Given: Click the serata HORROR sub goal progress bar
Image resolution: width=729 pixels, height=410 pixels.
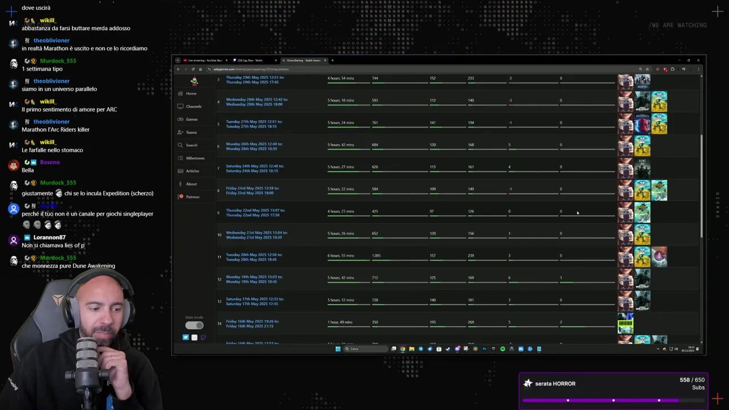Looking at the screenshot, I should click(x=613, y=400).
